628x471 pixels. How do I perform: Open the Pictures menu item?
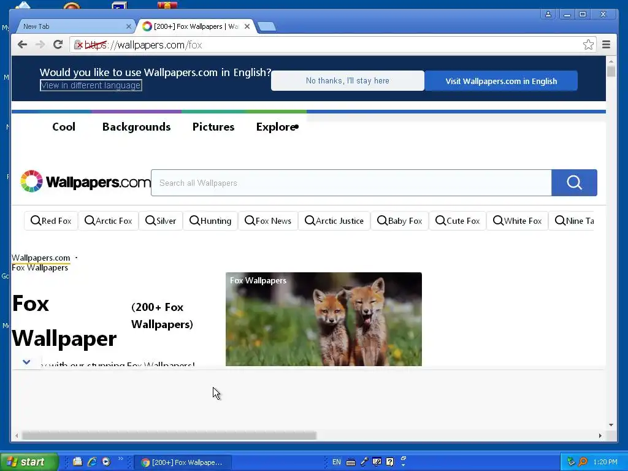(x=213, y=127)
